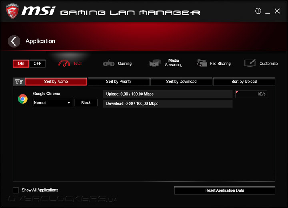Select the Gaming gamepad icon
Screen dimensions: 288x208
tap(109, 63)
